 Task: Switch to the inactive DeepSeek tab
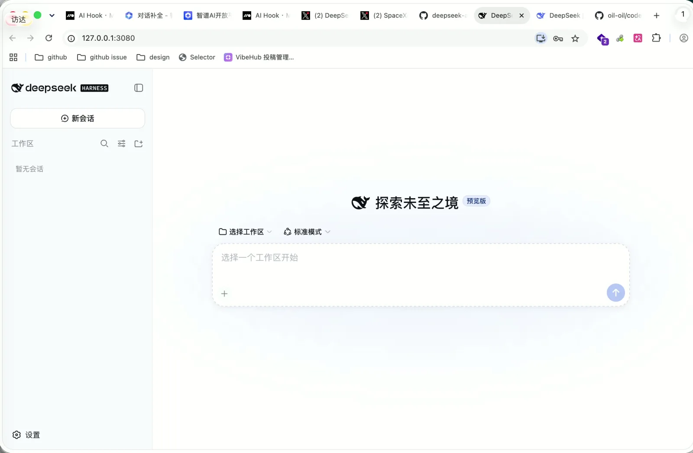coord(560,16)
